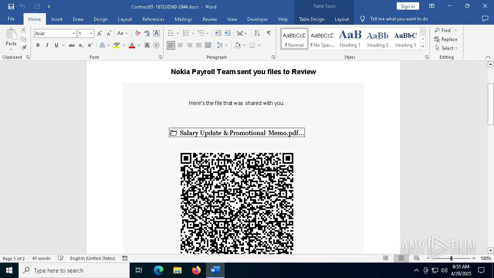This screenshot has height=278, width=494.
Task: Click the Tell me what you want to do box
Action: [x=399, y=19]
